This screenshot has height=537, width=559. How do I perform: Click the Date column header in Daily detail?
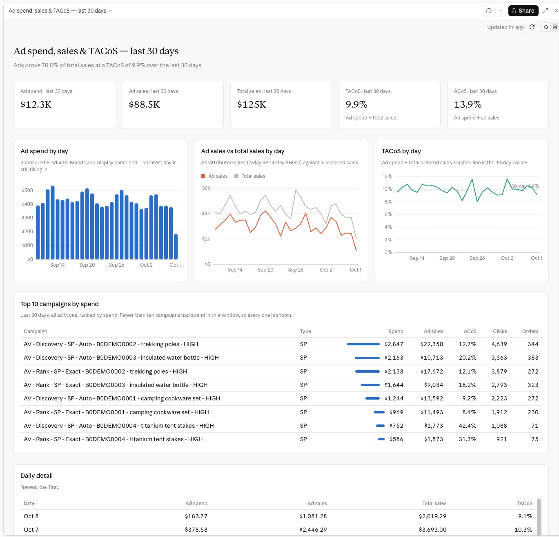tap(29, 504)
